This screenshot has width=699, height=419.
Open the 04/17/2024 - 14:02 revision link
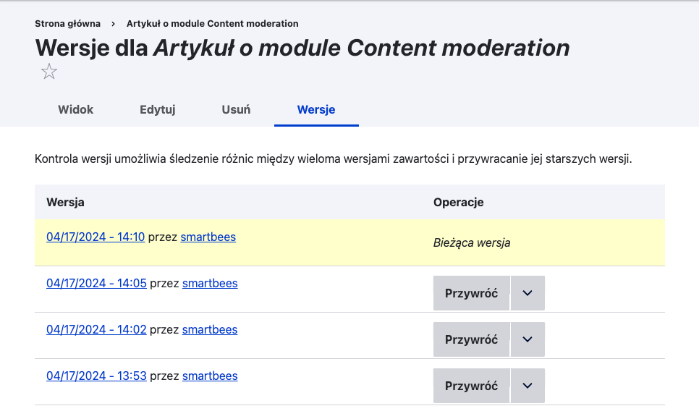tap(97, 329)
